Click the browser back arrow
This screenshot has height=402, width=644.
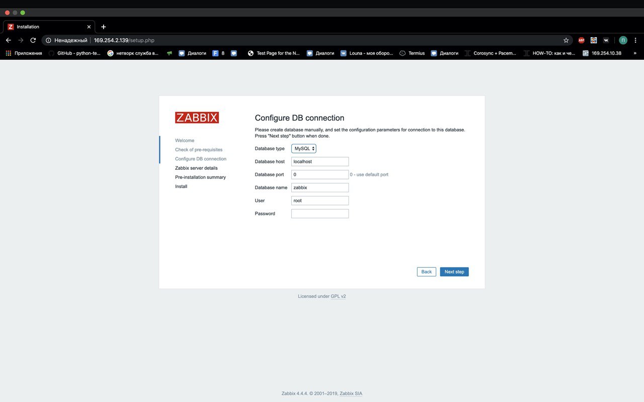(8, 40)
